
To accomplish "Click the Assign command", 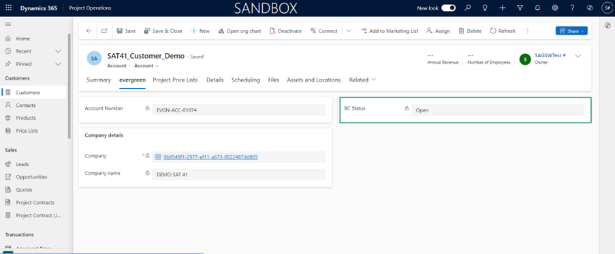I will click(438, 31).
